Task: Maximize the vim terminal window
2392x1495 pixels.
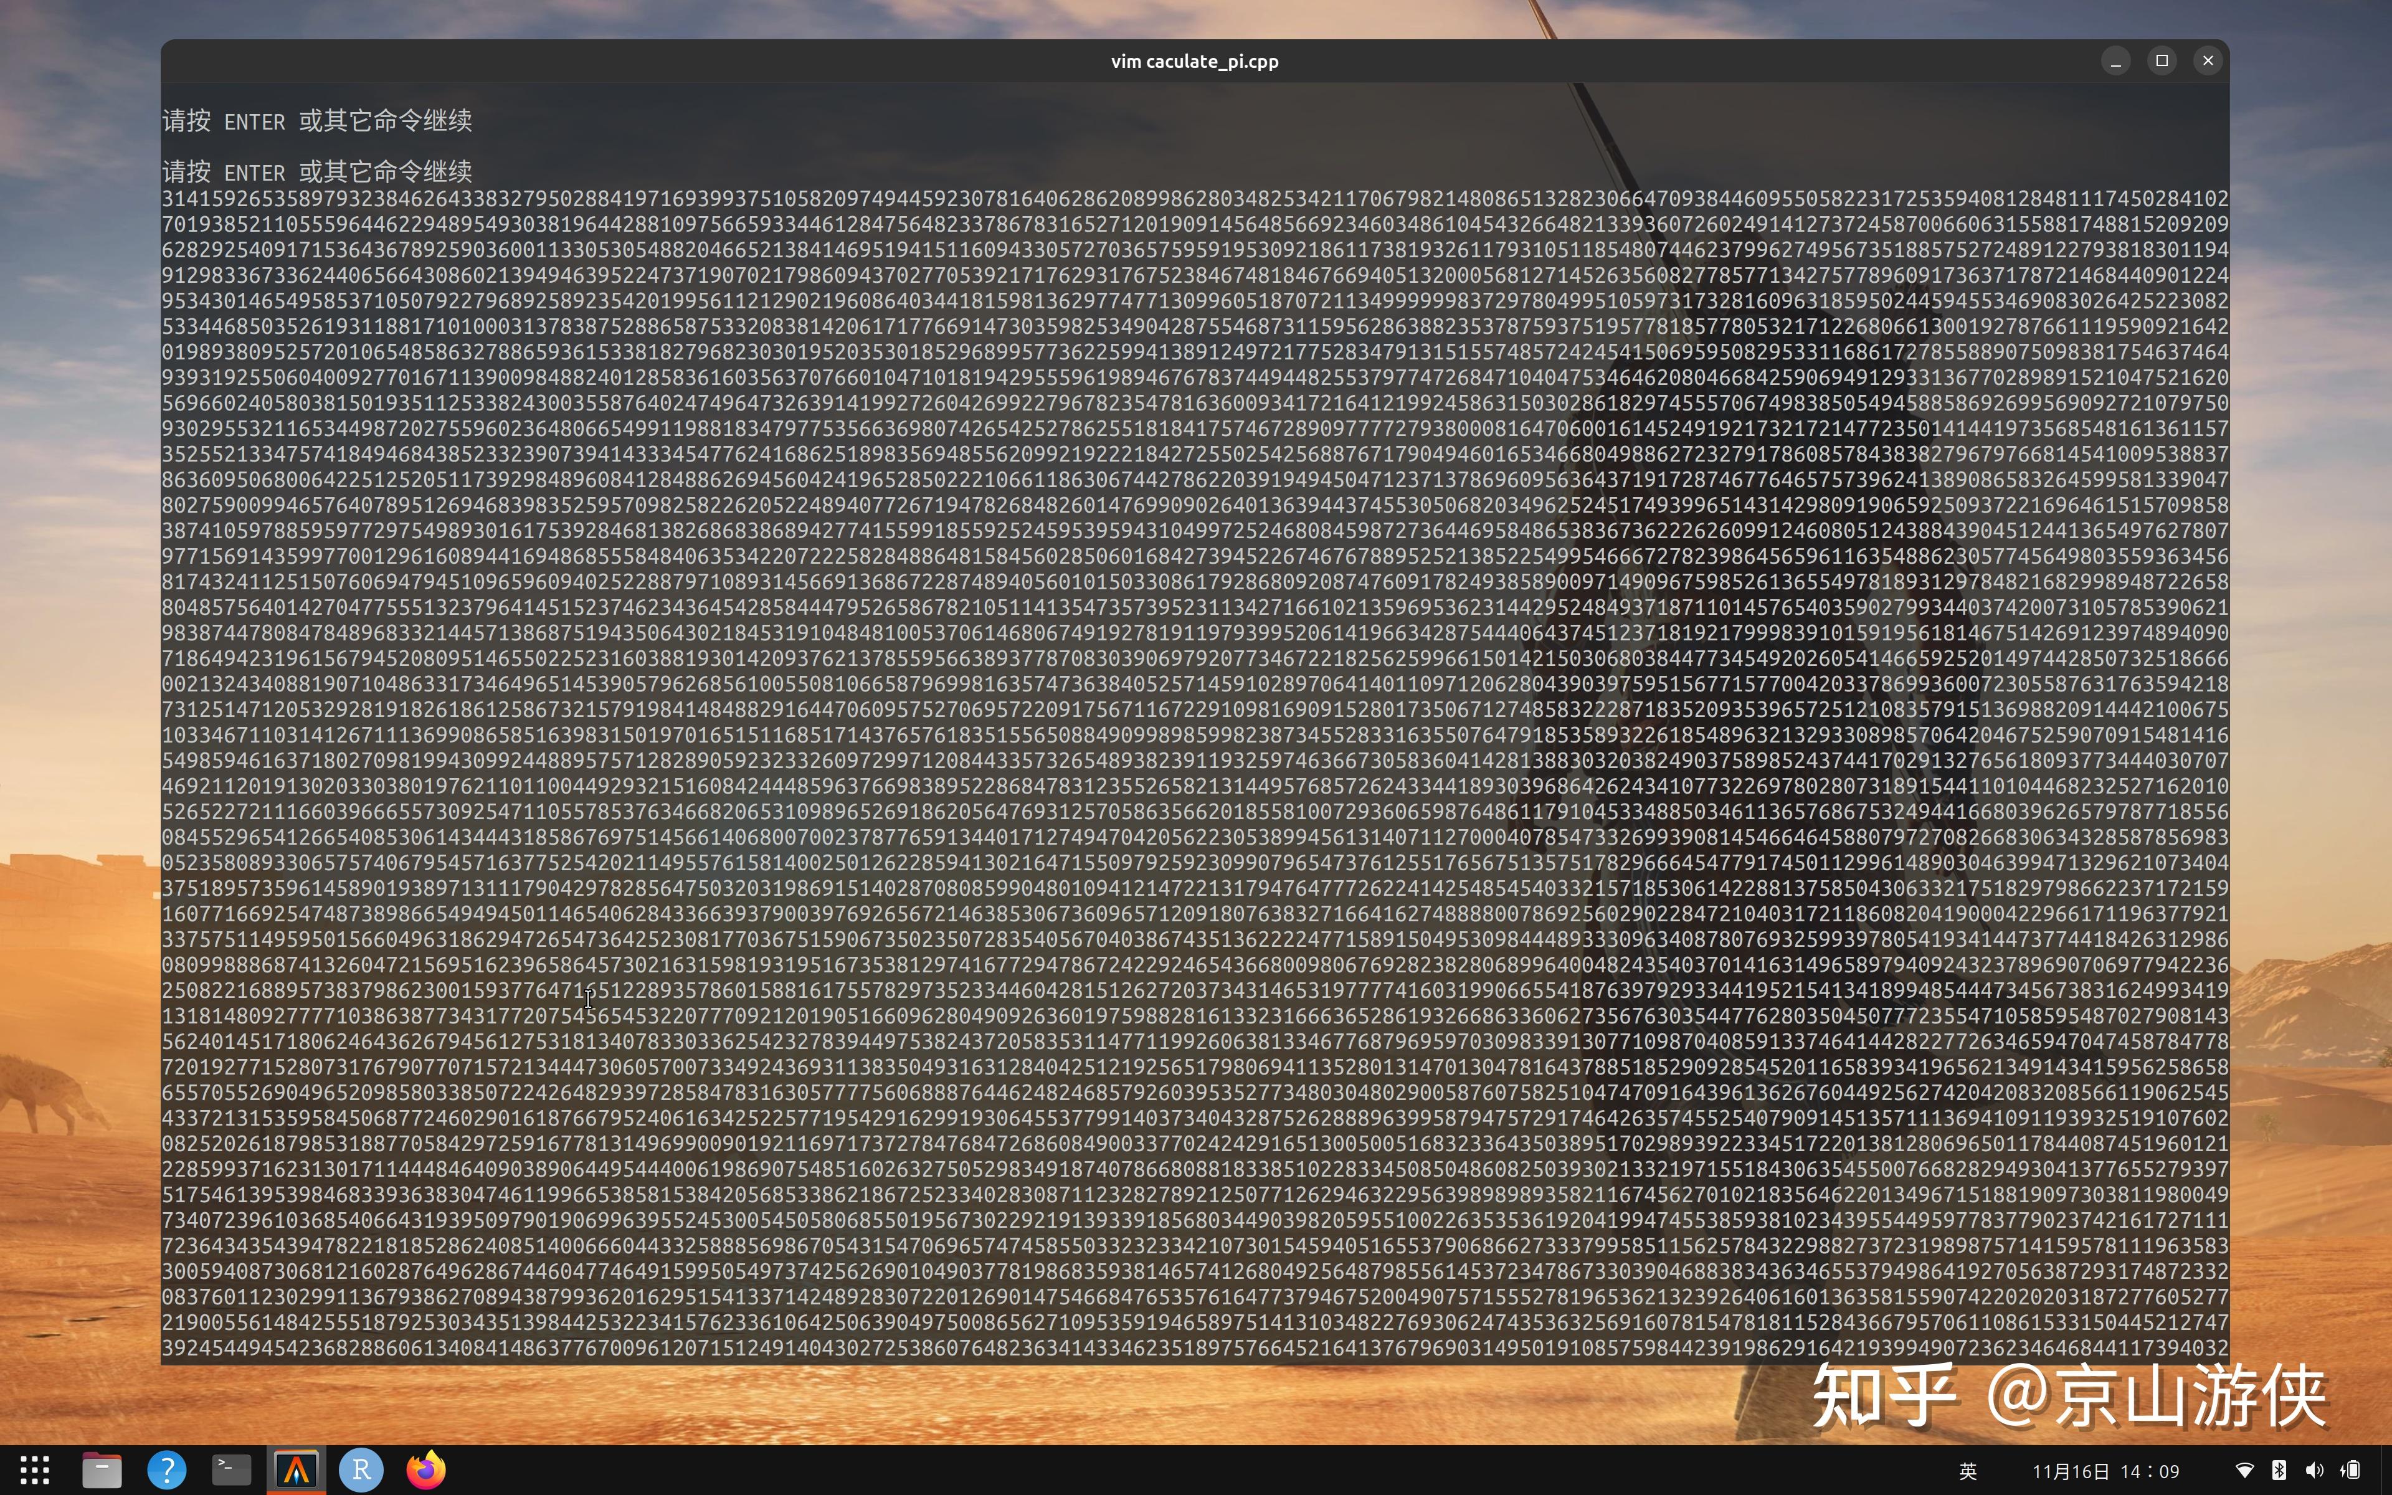Action: 2162,61
